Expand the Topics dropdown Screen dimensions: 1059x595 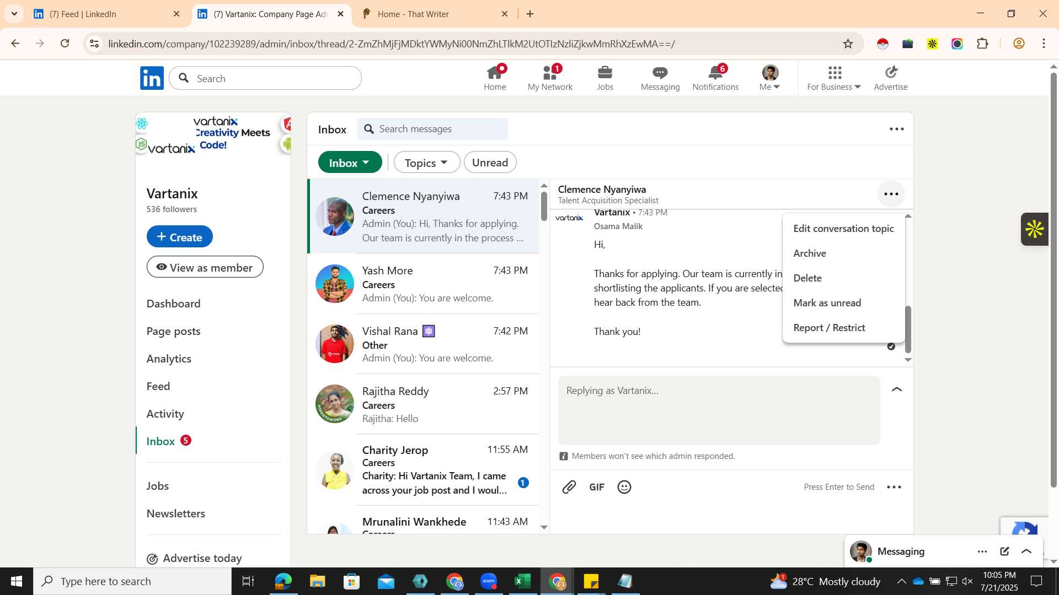[426, 163]
